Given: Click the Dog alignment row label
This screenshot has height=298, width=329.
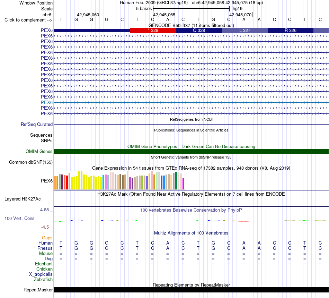Looking at the screenshot, I should tap(48, 259).
